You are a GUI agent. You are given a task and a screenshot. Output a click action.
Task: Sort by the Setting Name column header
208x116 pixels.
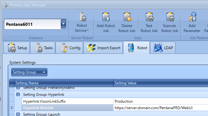click(x=64, y=83)
